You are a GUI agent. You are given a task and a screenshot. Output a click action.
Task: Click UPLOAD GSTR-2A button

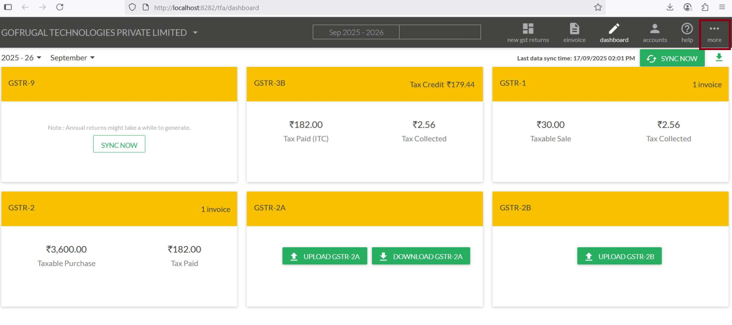[x=324, y=256]
